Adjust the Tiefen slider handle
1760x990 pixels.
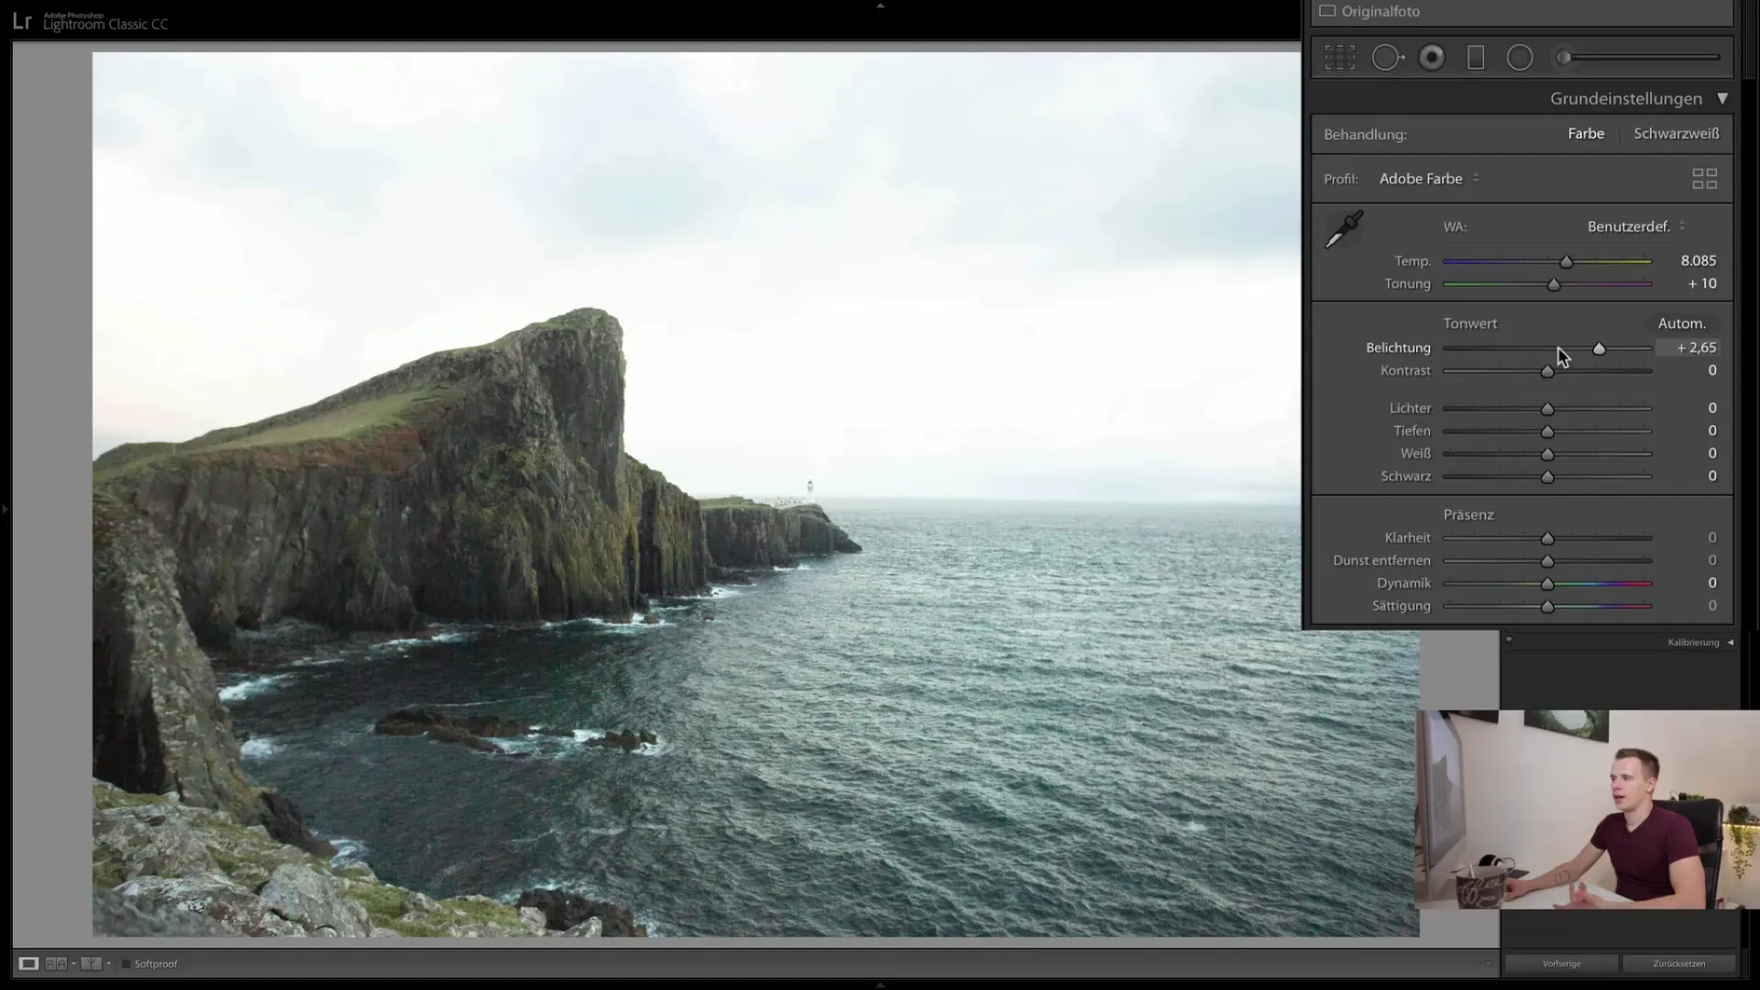pyautogui.click(x=1547, y=432)
